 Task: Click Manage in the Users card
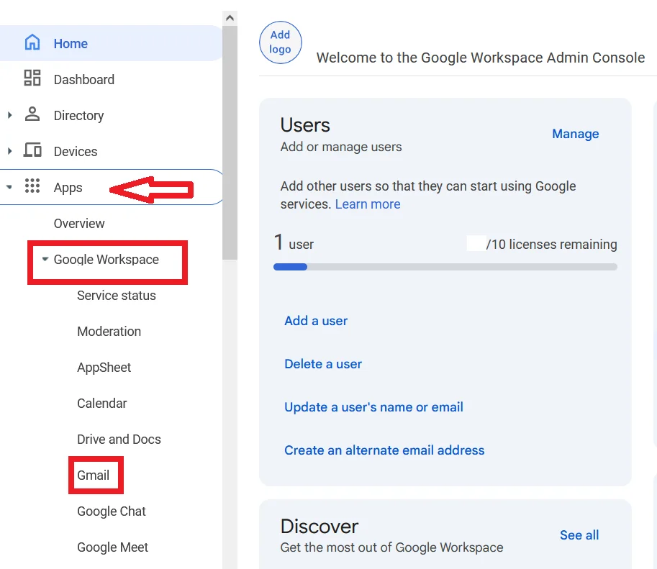coord(575,134)
